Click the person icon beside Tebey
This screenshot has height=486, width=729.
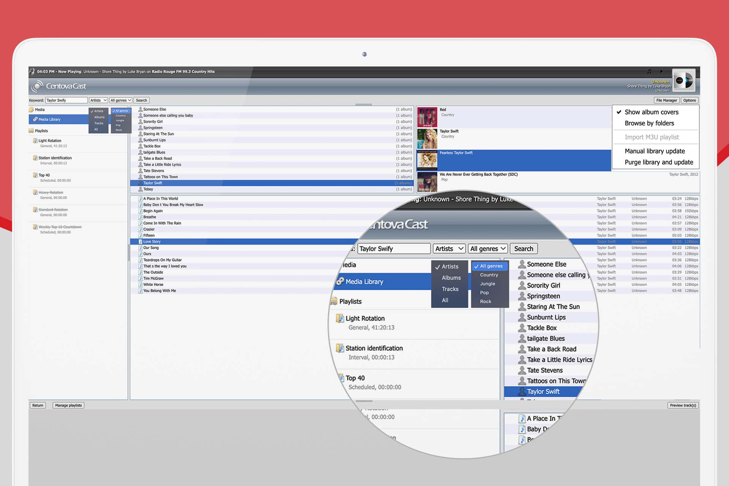pos(140,189)
